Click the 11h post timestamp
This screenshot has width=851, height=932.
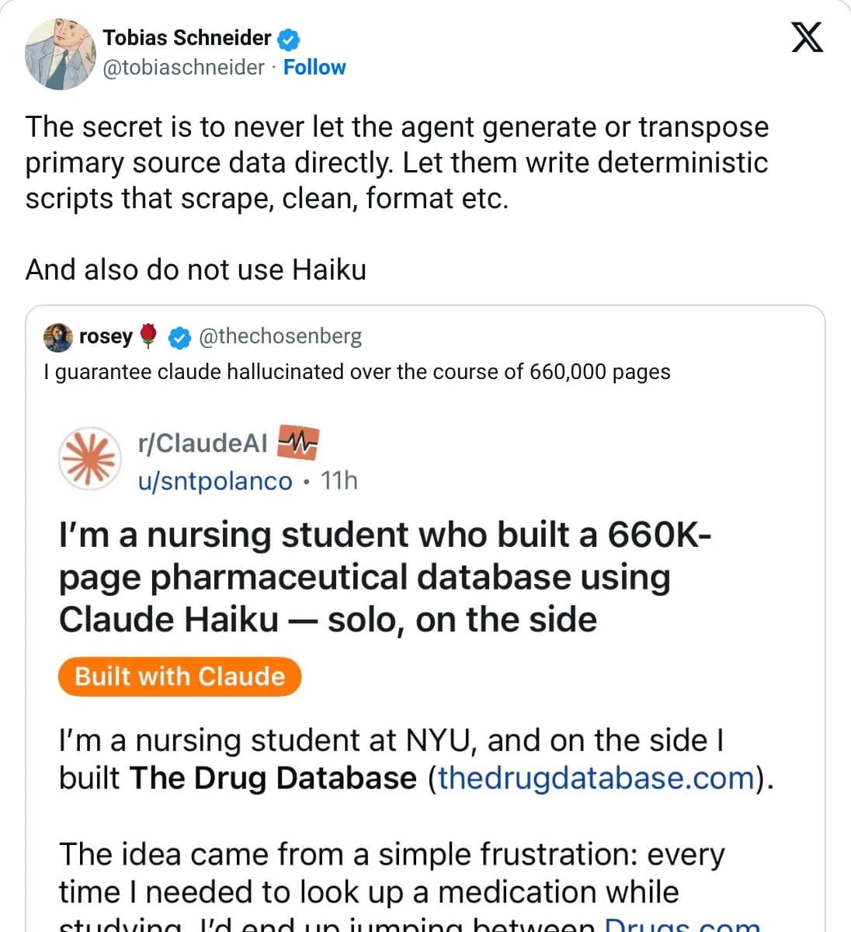pos(339,481)
